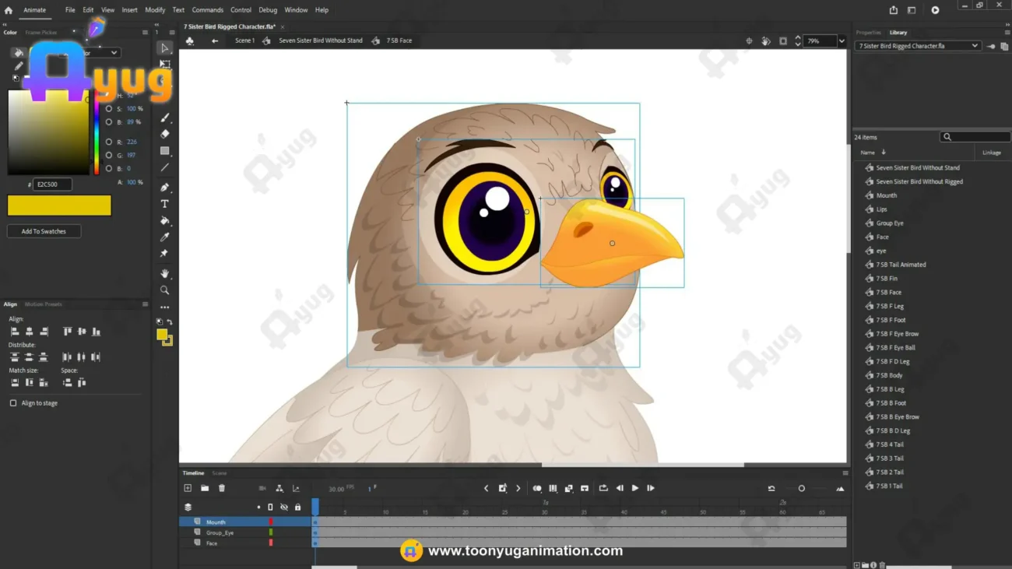The image size is (1012, 569).
Task: Select the Zoom magnifier tool
Action: tap(165, 290)
